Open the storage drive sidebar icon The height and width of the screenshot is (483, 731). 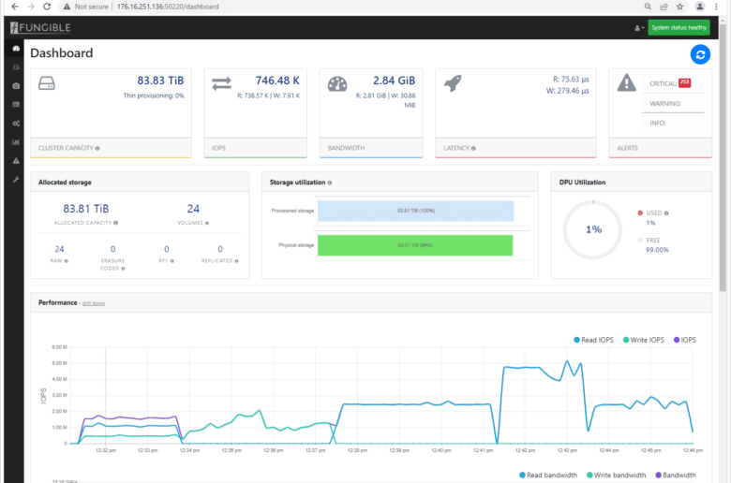tap(16, 67)
